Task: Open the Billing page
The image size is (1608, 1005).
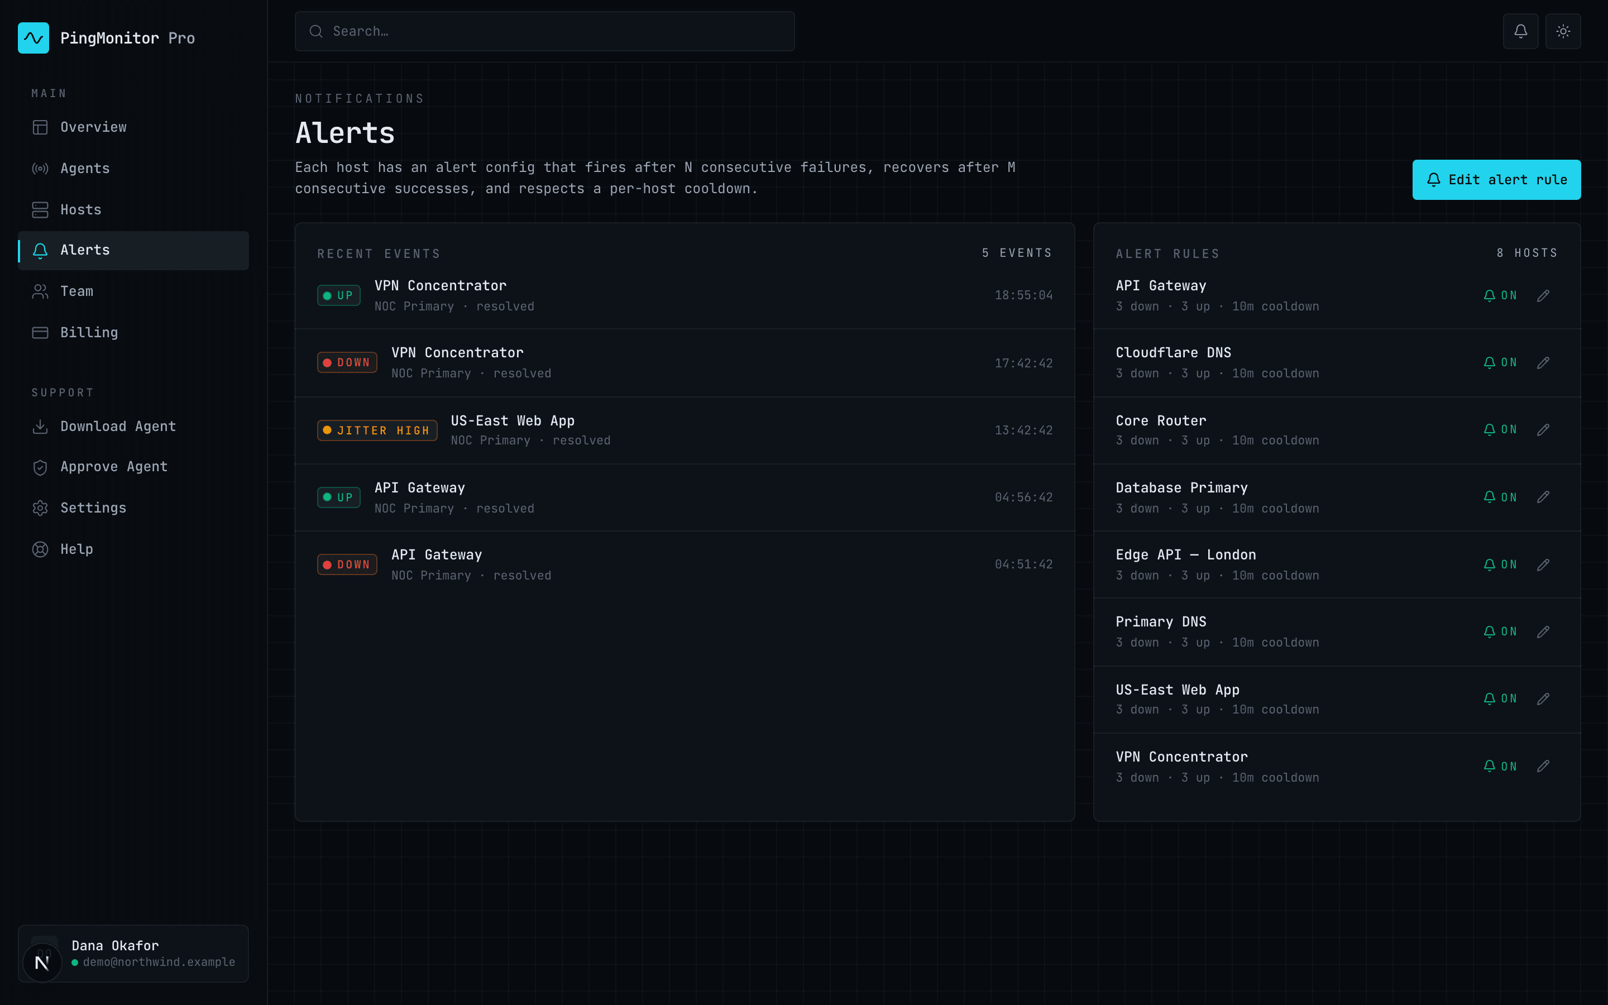Action: [x=133, y=333]
